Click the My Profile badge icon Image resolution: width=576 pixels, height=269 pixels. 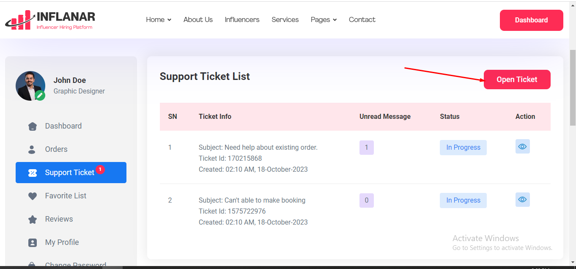click(x=33, y=242)
